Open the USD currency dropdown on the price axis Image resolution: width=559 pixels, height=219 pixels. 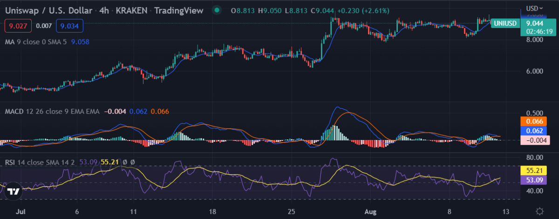534,8
